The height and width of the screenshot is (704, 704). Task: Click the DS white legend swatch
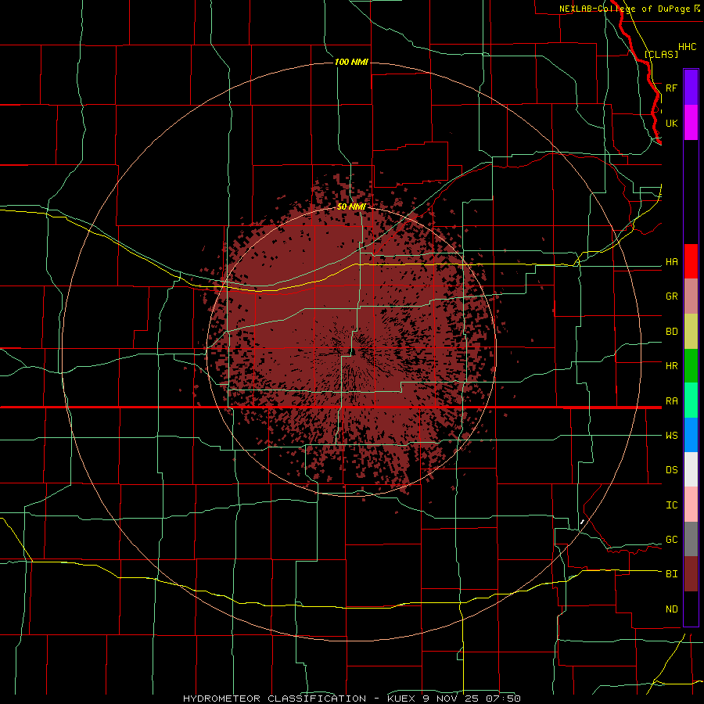(x=691, y=469)
